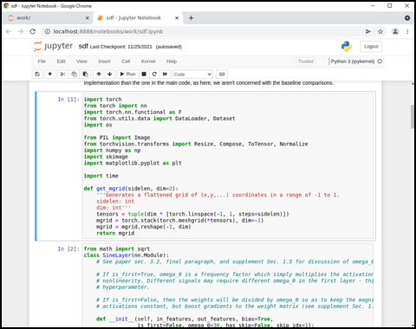Click the Python logo icon
Image resolution: width=416 pixels, height=329 pixels.
click(347, 47)
